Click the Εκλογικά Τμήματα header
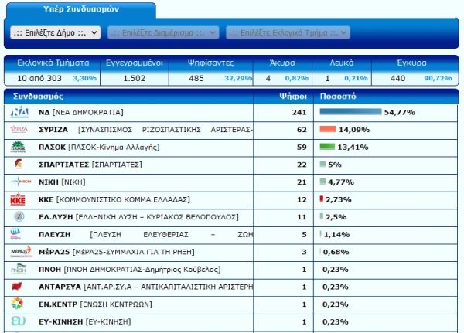 click(53, 63)
